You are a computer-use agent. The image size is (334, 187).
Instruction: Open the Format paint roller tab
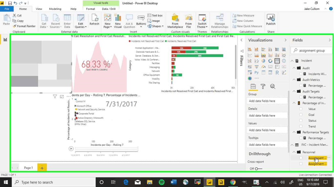(x=263, y=87)
